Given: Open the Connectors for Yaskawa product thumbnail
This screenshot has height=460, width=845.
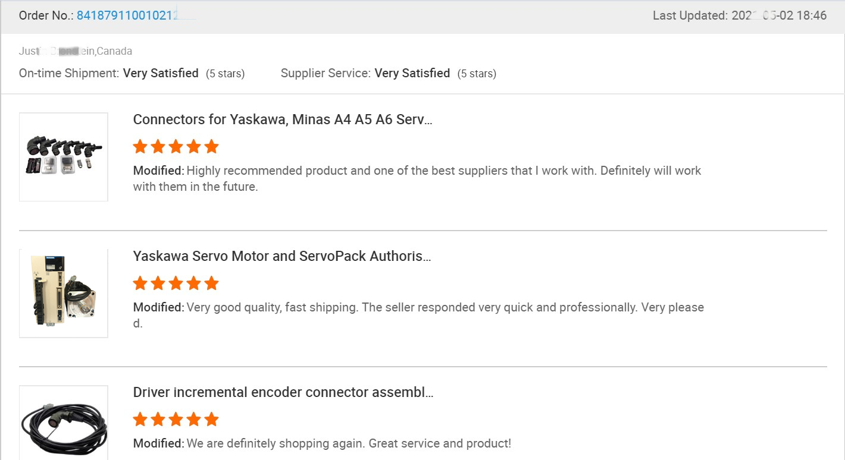Looking at the screenshot, I should [64, 157].
